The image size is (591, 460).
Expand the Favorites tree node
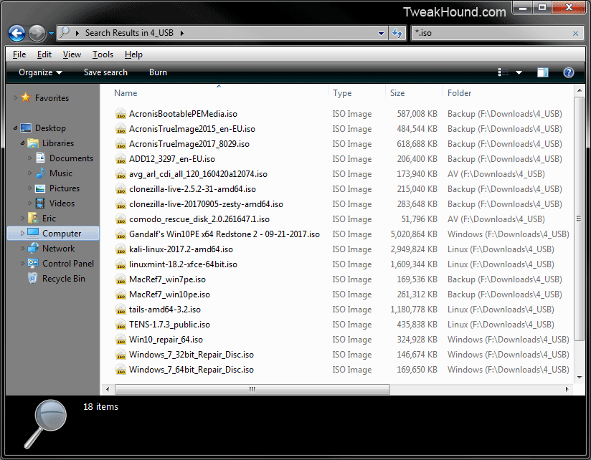(x=15, y=98)
